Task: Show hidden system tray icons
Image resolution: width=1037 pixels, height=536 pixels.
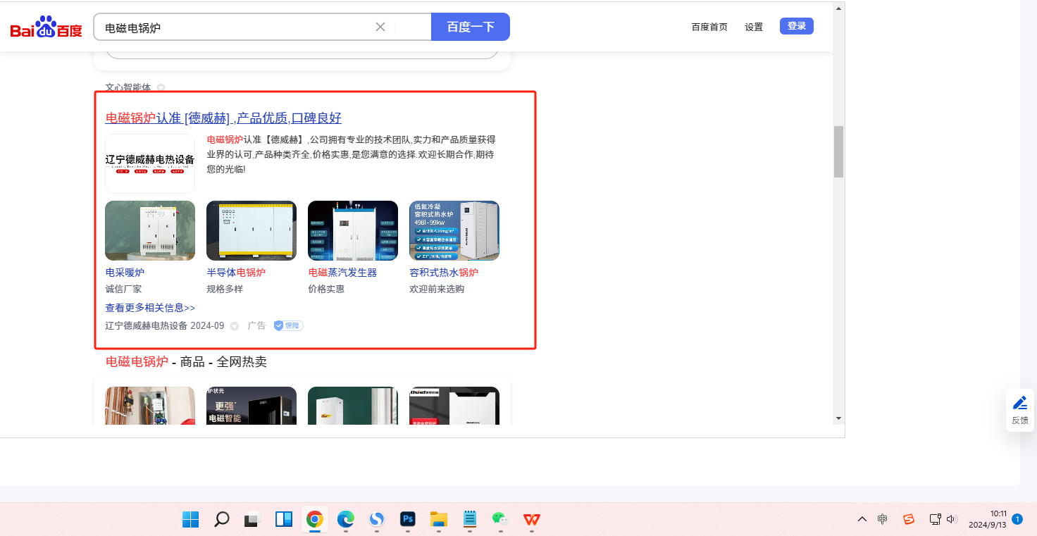Action: tap(862, 520)
